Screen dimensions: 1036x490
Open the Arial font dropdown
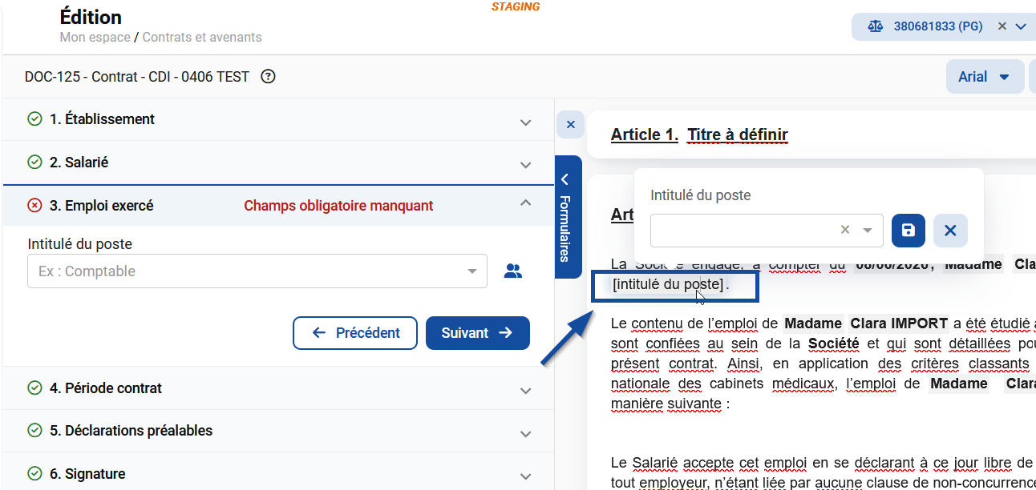click(985, 77)
